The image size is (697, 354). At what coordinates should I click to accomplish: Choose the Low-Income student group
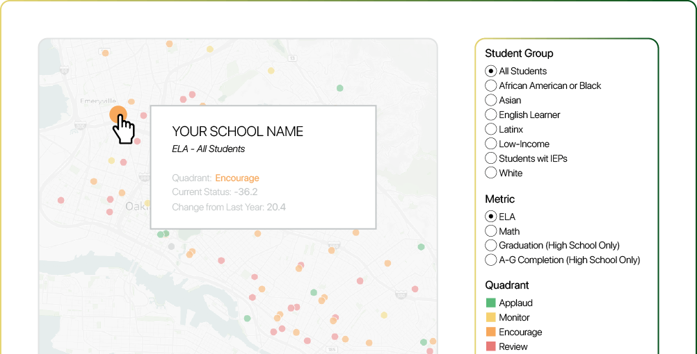click(491, 144)
